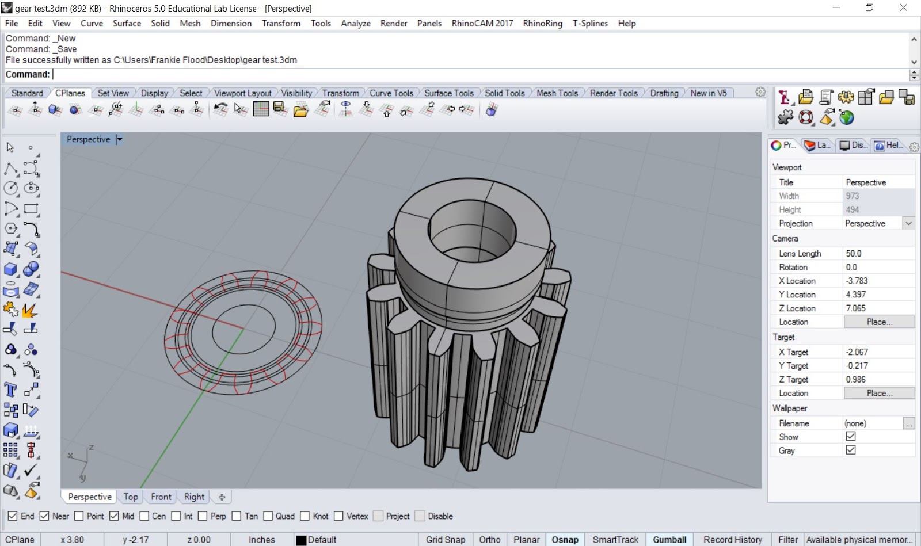Image resolution: width=921 pixels, height=546 pixels.
Task: Select the Box solid tool
Action: [10, 269]
